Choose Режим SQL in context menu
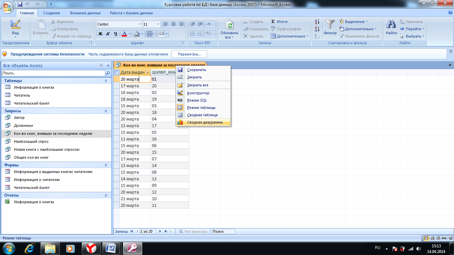This screenshot has width=454, height=255. point(203,100)
